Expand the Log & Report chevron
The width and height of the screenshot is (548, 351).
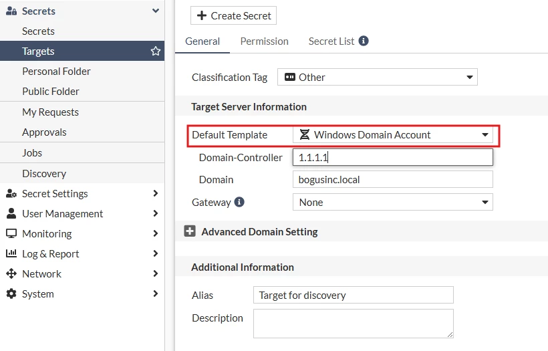coord(156,253)
